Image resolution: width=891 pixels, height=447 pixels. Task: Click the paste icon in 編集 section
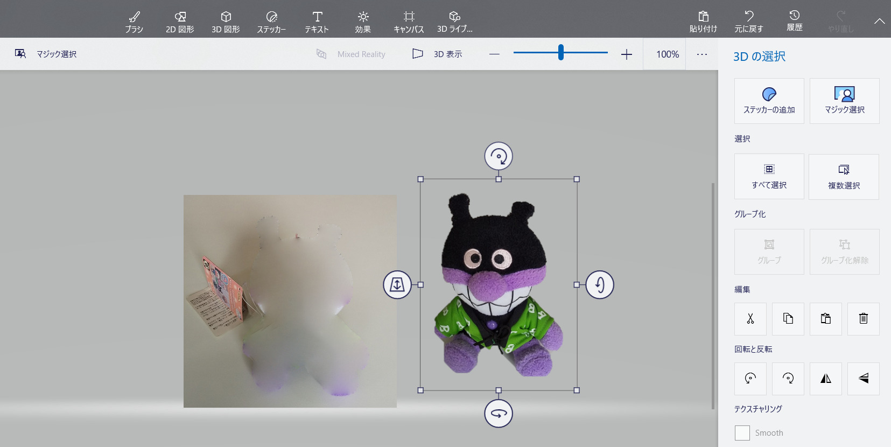point(826,319)
